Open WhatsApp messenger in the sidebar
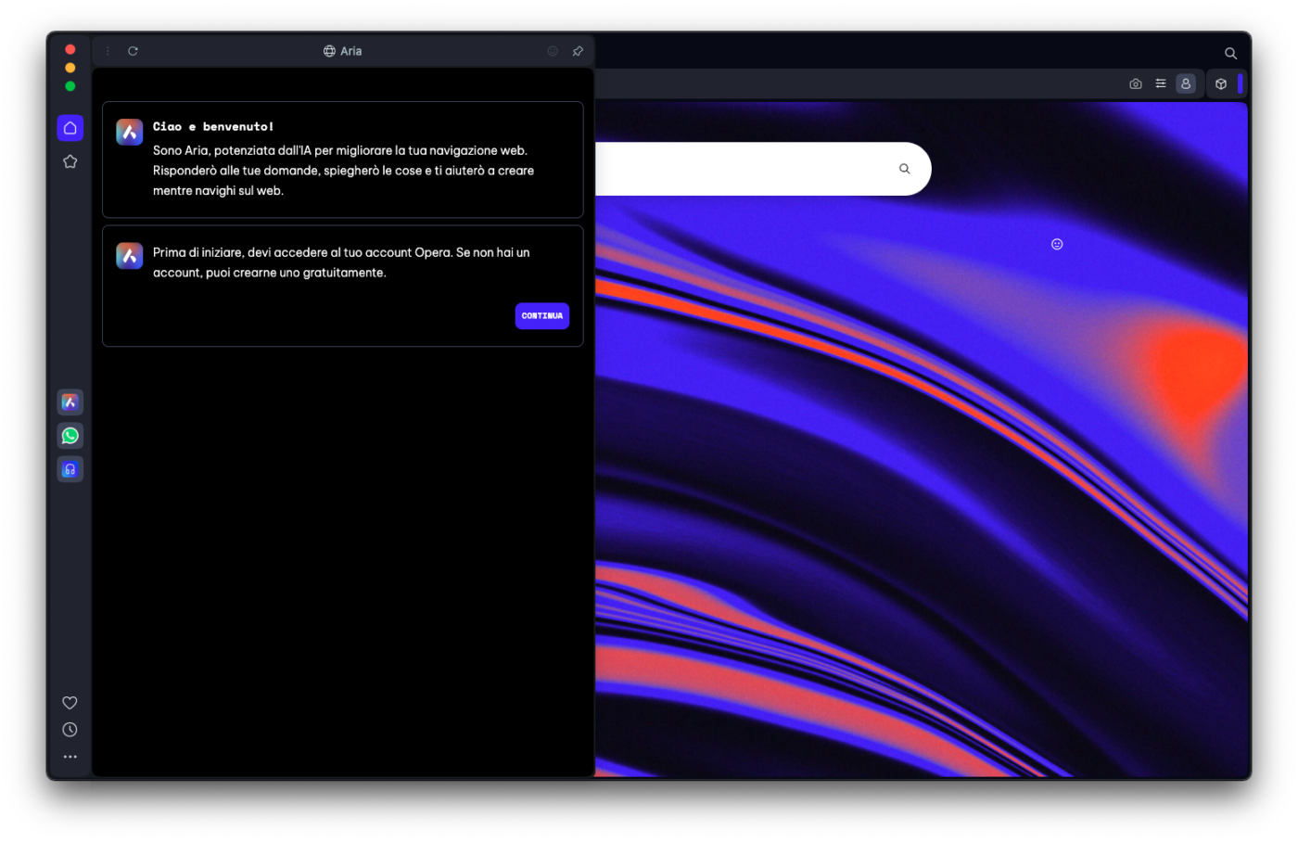Image resolution: width=1298 pixels, height=842 pixels. point(70,436)
